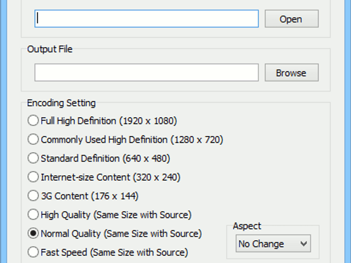Select Standard Definition (640 x 480)
The width and height of the screenshot is (351, 263).
(x=33, y=158)
